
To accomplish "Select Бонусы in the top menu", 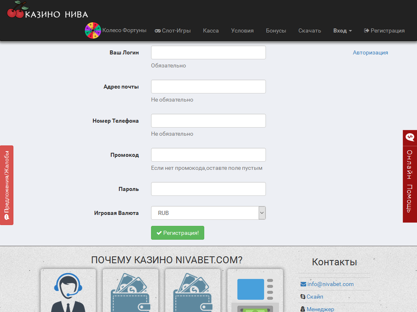I will pos(276,30).
